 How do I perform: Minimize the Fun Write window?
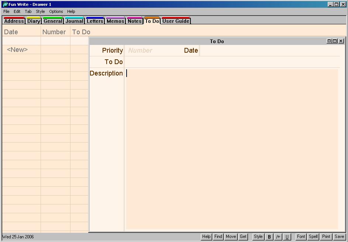tap(330, 4)
